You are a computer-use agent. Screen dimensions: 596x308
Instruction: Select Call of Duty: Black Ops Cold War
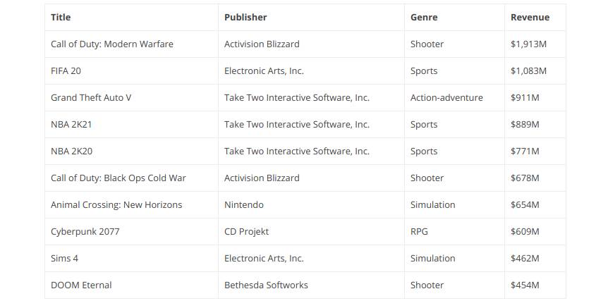click(118, 178)
